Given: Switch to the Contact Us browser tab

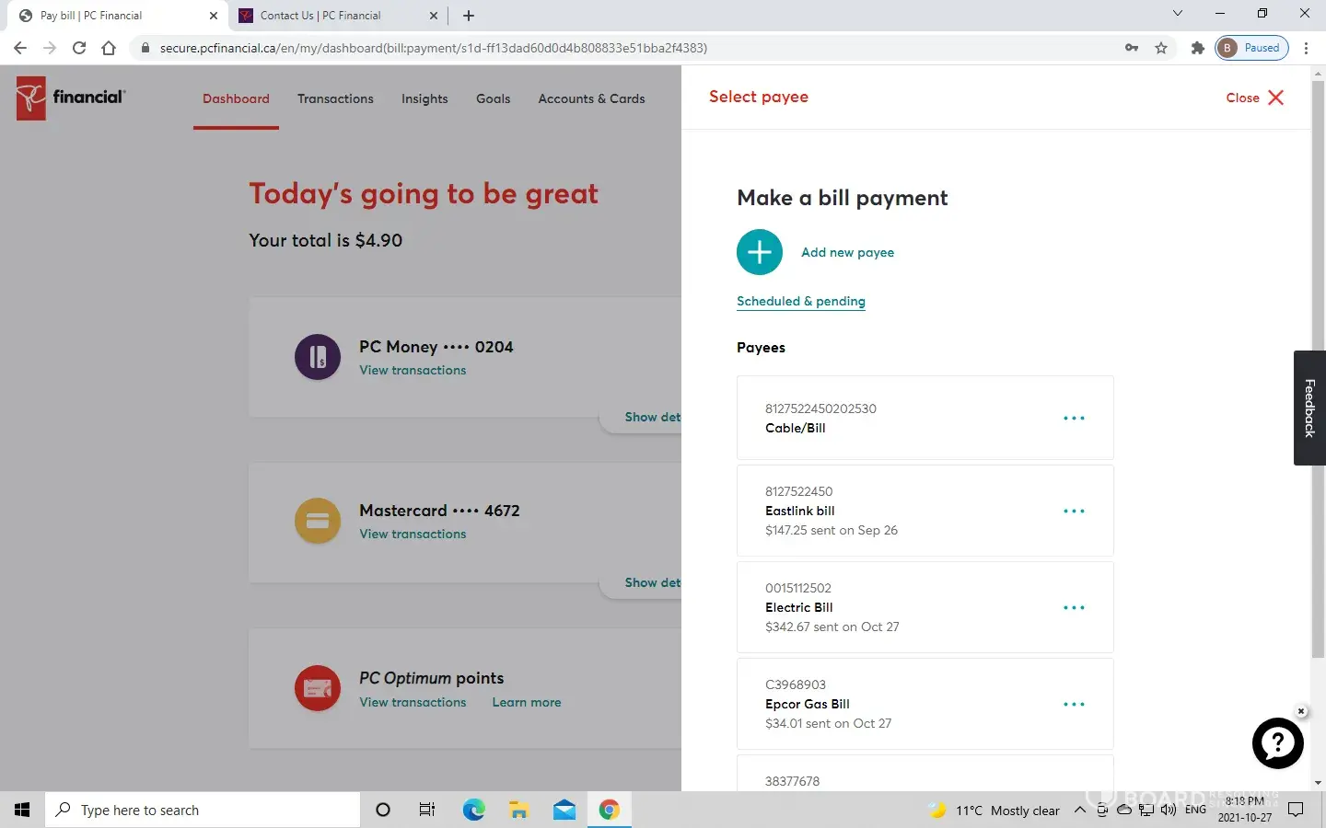Looking at the screenshot, I should tap(320, 16).
